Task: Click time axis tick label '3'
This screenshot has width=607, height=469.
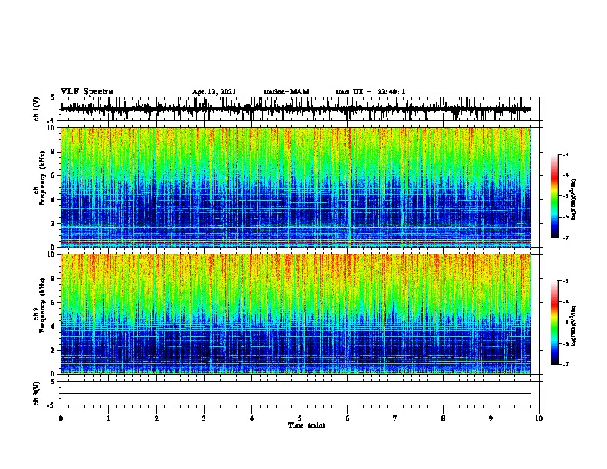Action: point(204,418)
